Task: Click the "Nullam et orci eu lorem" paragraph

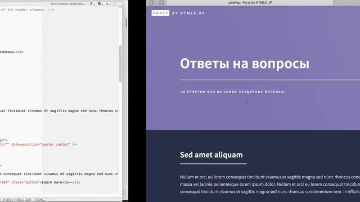Action: [270, 184]
